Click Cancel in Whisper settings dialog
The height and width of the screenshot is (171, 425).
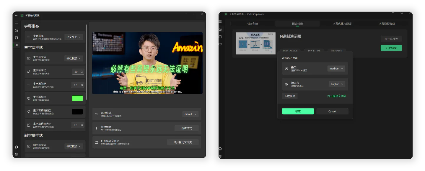pyautogui.click(x=332, y=111)
